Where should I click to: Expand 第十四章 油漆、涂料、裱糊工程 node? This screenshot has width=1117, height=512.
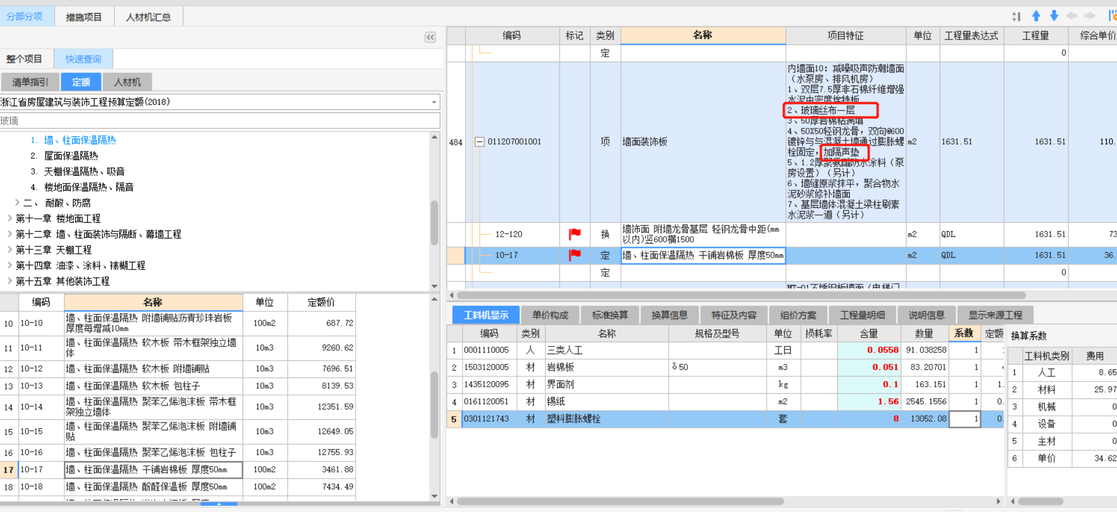10,265
